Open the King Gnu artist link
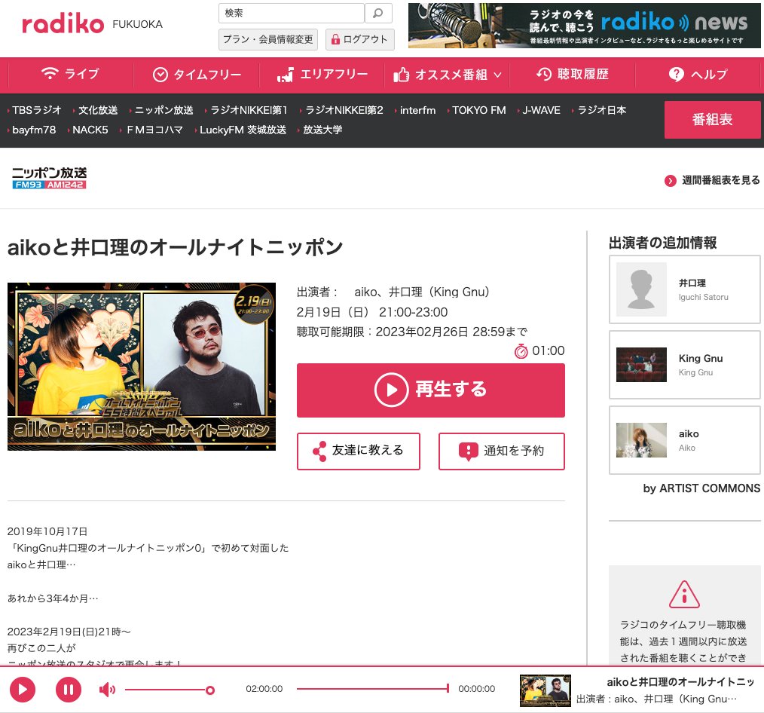 tap(684, 364)
